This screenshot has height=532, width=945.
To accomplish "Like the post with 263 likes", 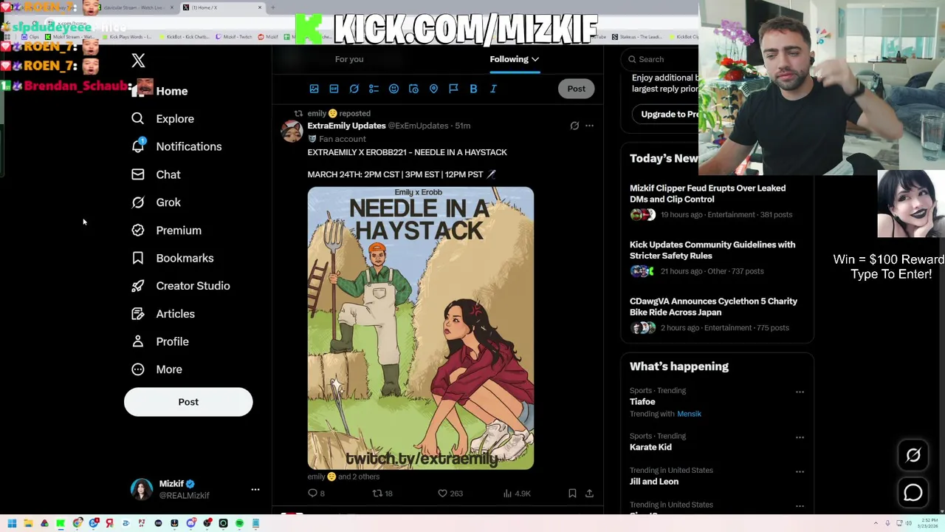I will pos(450,493).
